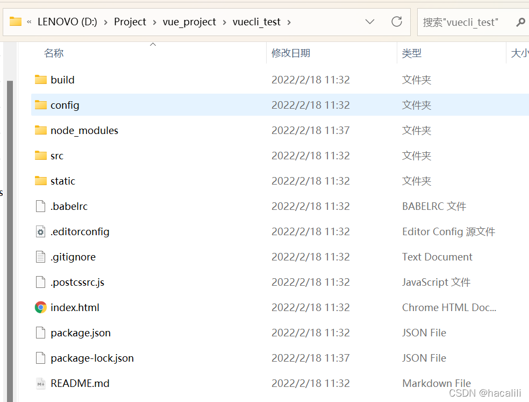Screen dimensions: 529x402
Task: Select the build folder name
Action: [62, 80]
